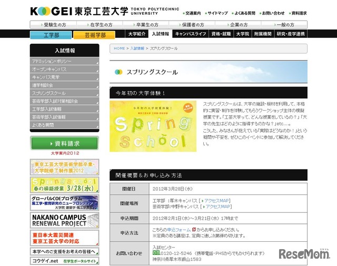Select the 保護者の方 audience tab
The image size is (337, 266).
(x=192, y=25)
